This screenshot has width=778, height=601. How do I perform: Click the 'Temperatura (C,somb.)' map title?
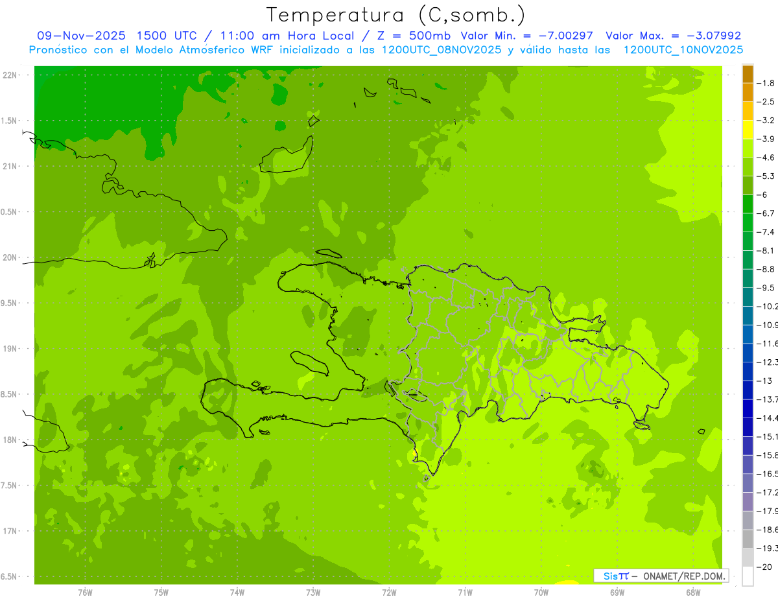click(396, 15)
